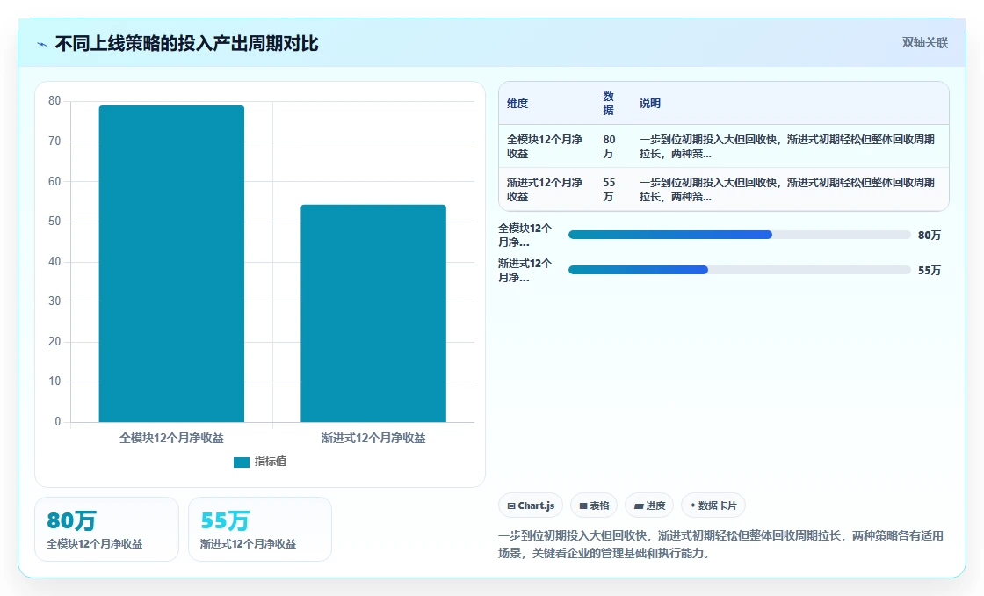The width and height of the screenshot is (984, 596).
Task: Click the 80万 value next to progress bar
Action: tap(930, 235)
